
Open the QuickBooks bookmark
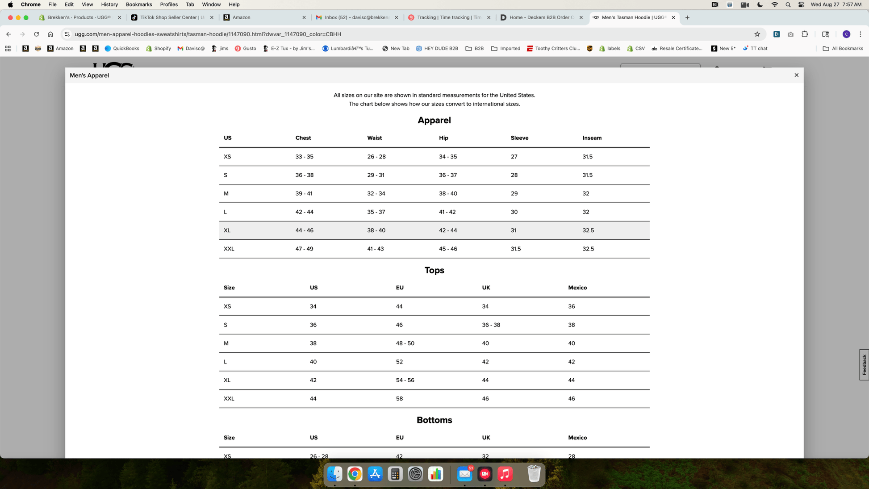click(x=122, y=48)
